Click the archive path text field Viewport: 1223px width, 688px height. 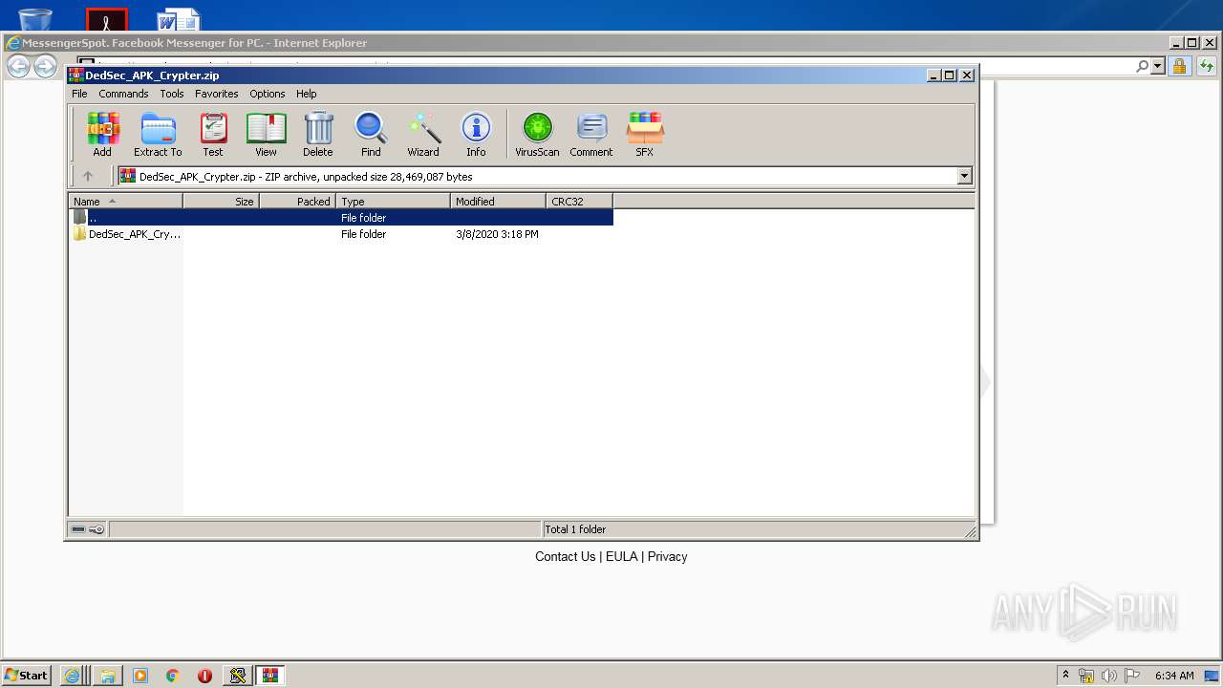[x=538, y=176]
